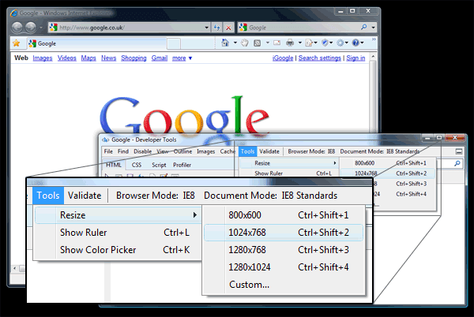Expand the address bar history dropdown
The image size is (474, 317).
tap(206, 28)
